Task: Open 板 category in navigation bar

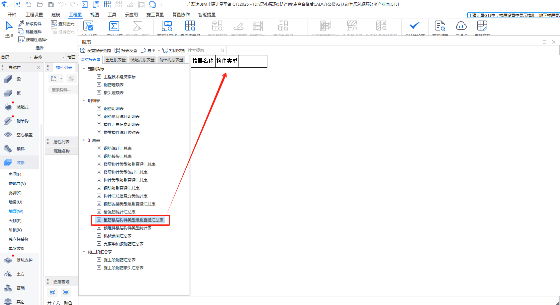Action: click(x=20, y=93)
